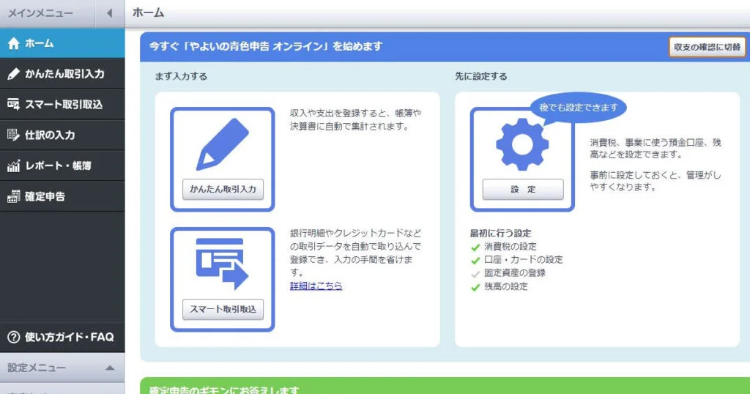This screenshot has width=750, height=394.
Task: Open 仕訳の入力 menu item
Action: click(x=62, y=135)
